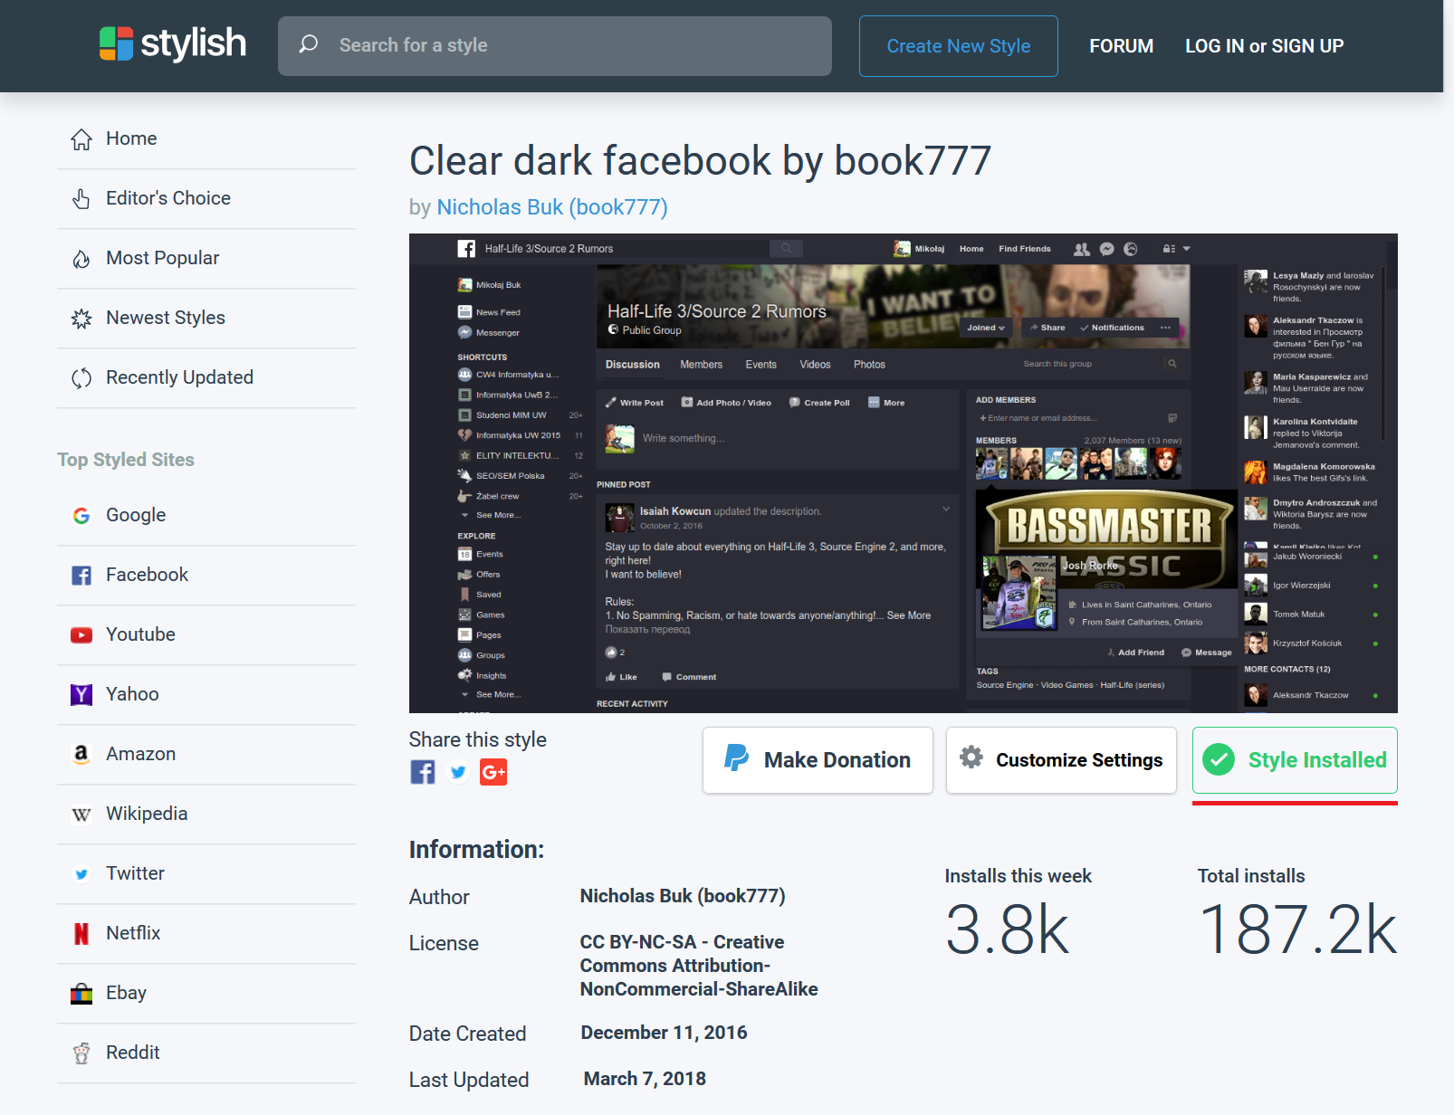
Task: Click the Google logo icon
Action: [x=81, y=516]
